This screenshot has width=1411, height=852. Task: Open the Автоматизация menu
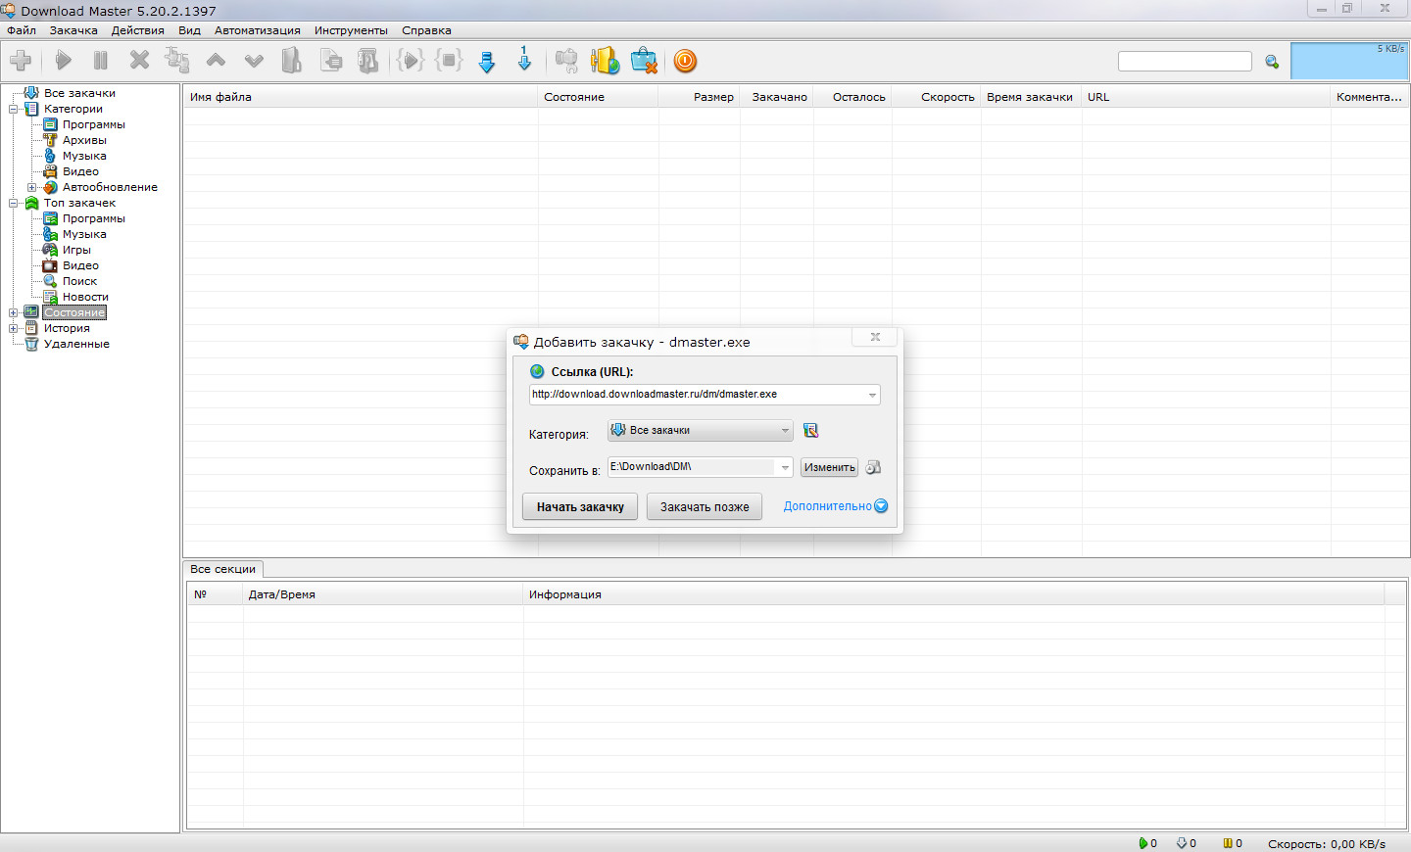258,30
